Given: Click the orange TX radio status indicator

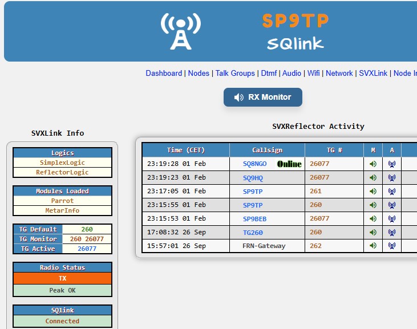Looking at the screenshot, I should coord(63,278).
